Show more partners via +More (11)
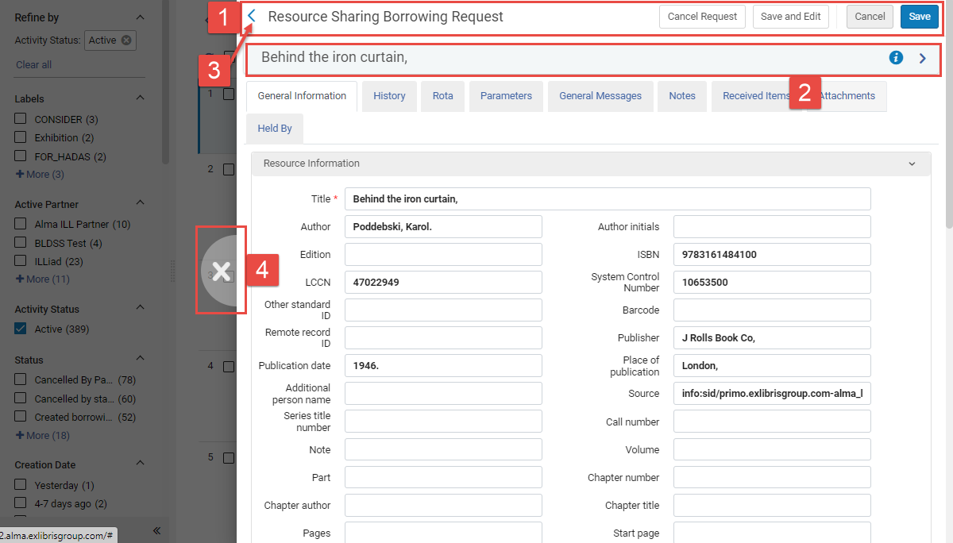 [42, 279]
